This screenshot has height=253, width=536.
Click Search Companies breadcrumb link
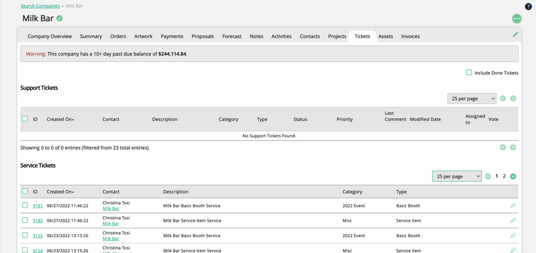(x=40, y=6)
